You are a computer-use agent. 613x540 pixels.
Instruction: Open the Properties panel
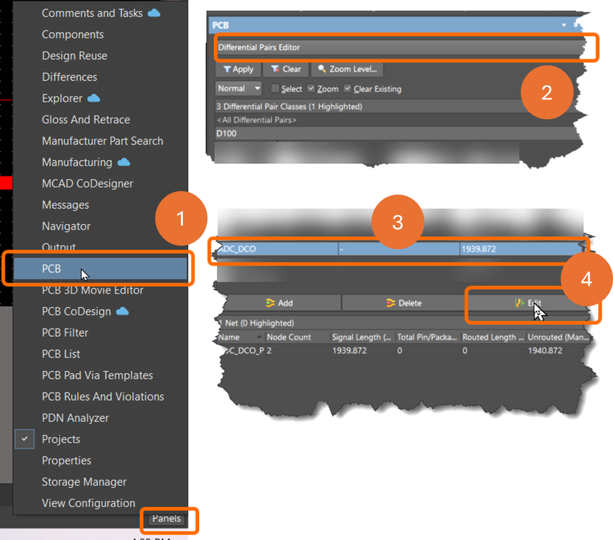coord(66,461)
